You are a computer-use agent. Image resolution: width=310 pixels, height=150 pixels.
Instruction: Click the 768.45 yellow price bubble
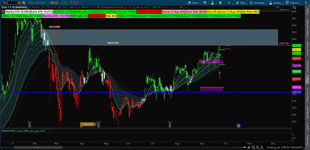pos(296,50)
